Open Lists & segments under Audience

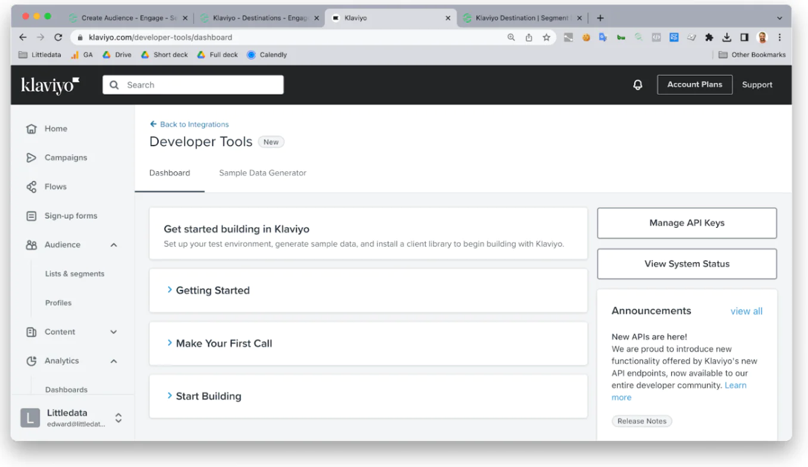(x=75, y=274)
